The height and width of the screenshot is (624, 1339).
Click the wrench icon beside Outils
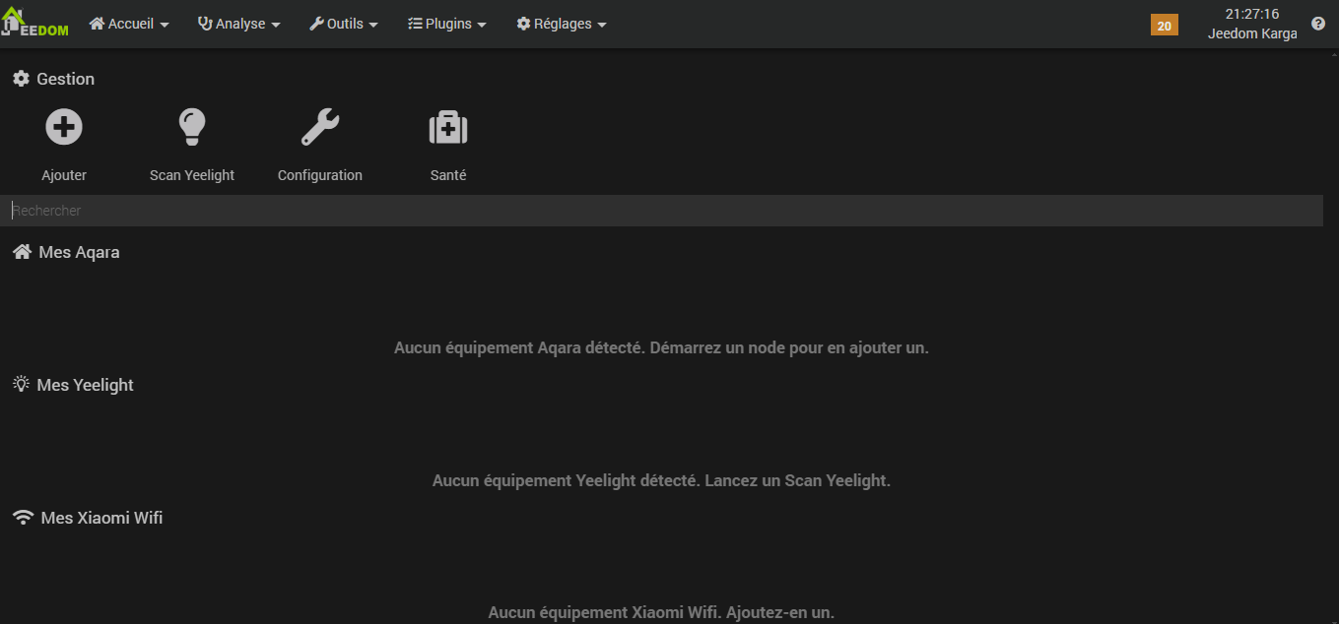click(317, 24)
